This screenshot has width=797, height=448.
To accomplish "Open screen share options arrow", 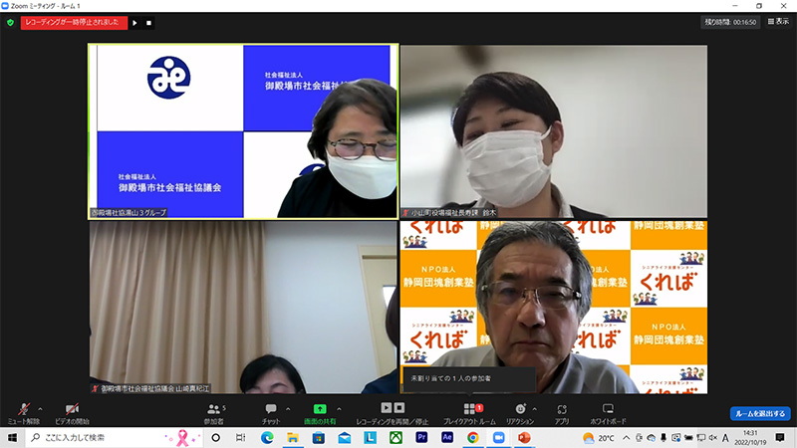I will (x=339, y=407).
